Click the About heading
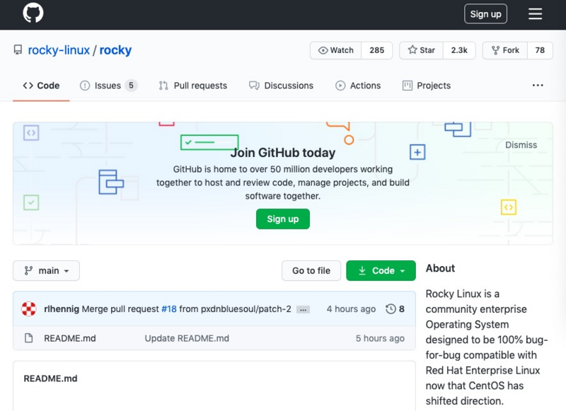The image size is (566, 411). click(440, 268)
